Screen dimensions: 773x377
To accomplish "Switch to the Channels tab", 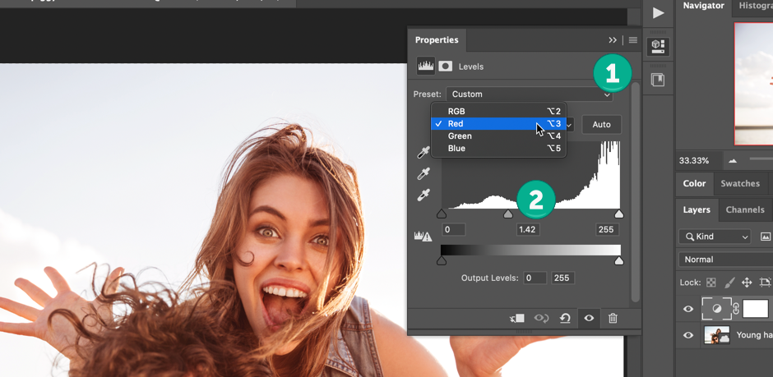I will [x=745, y=209].
